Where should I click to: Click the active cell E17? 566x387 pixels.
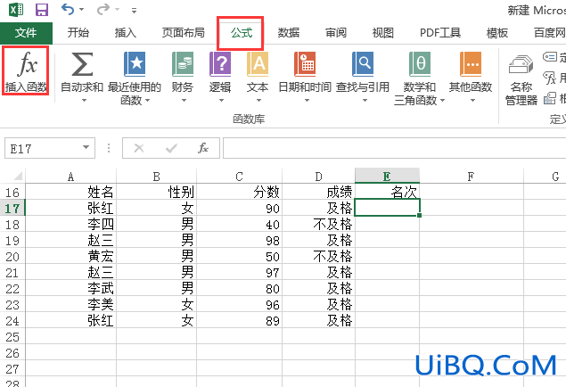coord(387,208)
